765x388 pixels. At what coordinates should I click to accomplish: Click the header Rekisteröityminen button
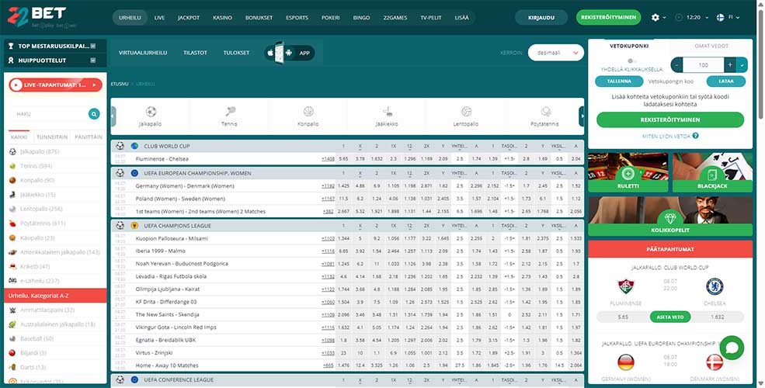tap(608, 18)
